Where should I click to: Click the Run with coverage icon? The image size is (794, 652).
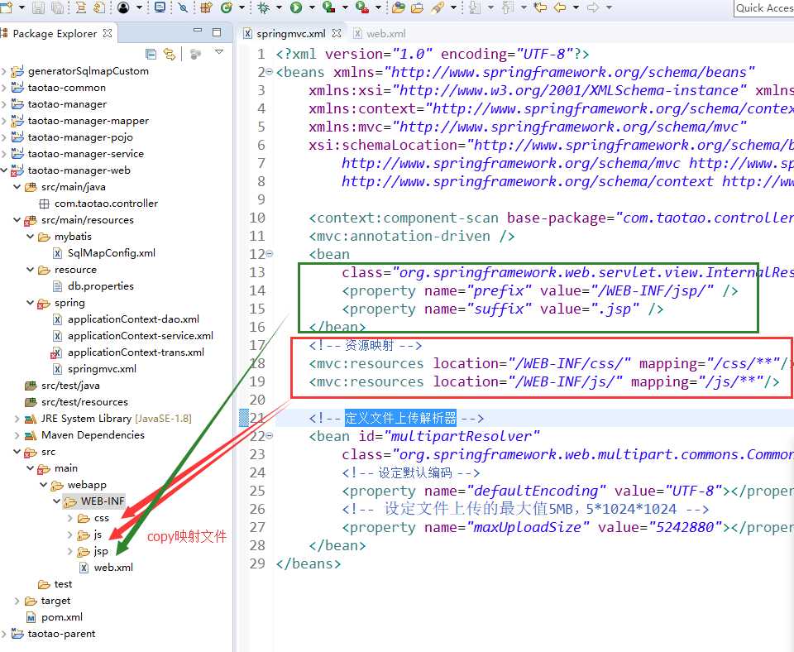coord(329,7)
